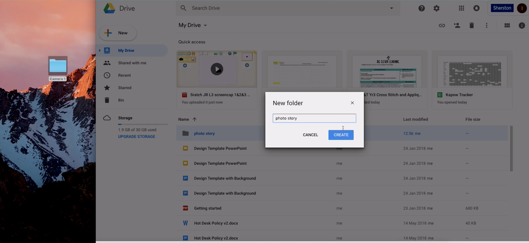
Task: Open the notifications bell icon
Action: pos(476,8)
